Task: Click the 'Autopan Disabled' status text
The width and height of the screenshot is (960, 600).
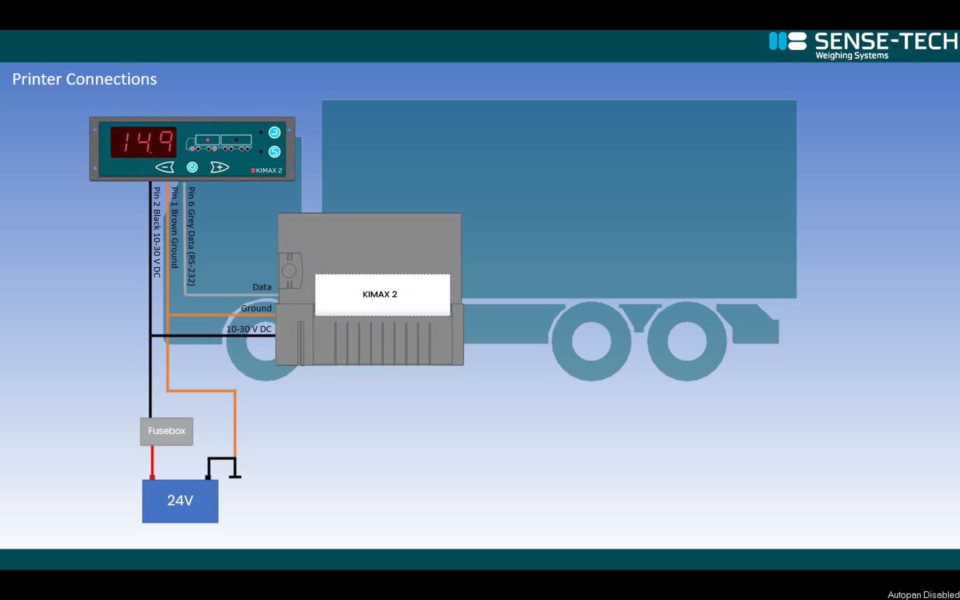Action: coord(924,595)
